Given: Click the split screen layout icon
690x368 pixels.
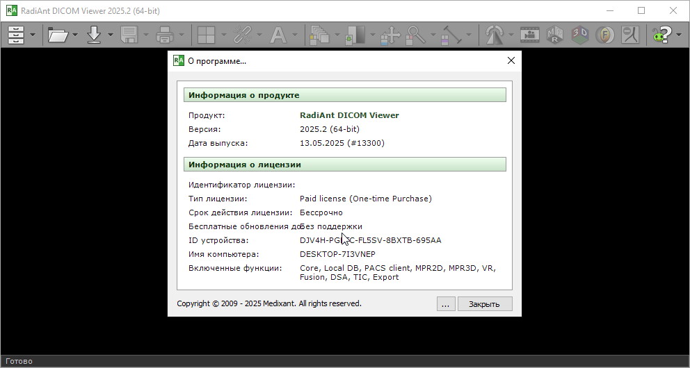Looking at the screenshot, I should tap(207, 35).
